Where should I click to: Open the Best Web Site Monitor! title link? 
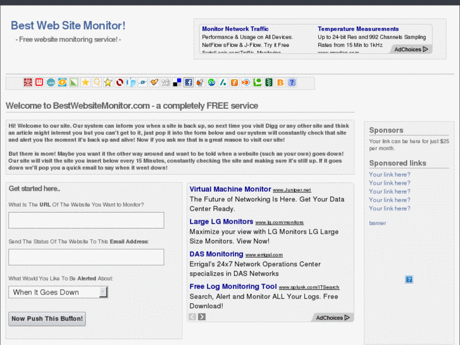pos(68,25)
